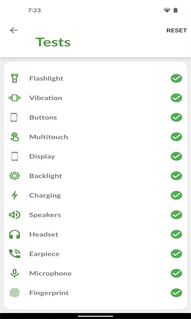Tap the Backlight brightness icon

[x=15, y=176]
